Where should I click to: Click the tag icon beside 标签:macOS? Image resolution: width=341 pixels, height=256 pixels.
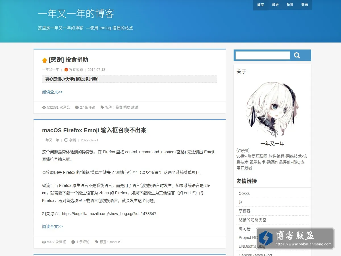pyautogui.click(x=97, y=242)
